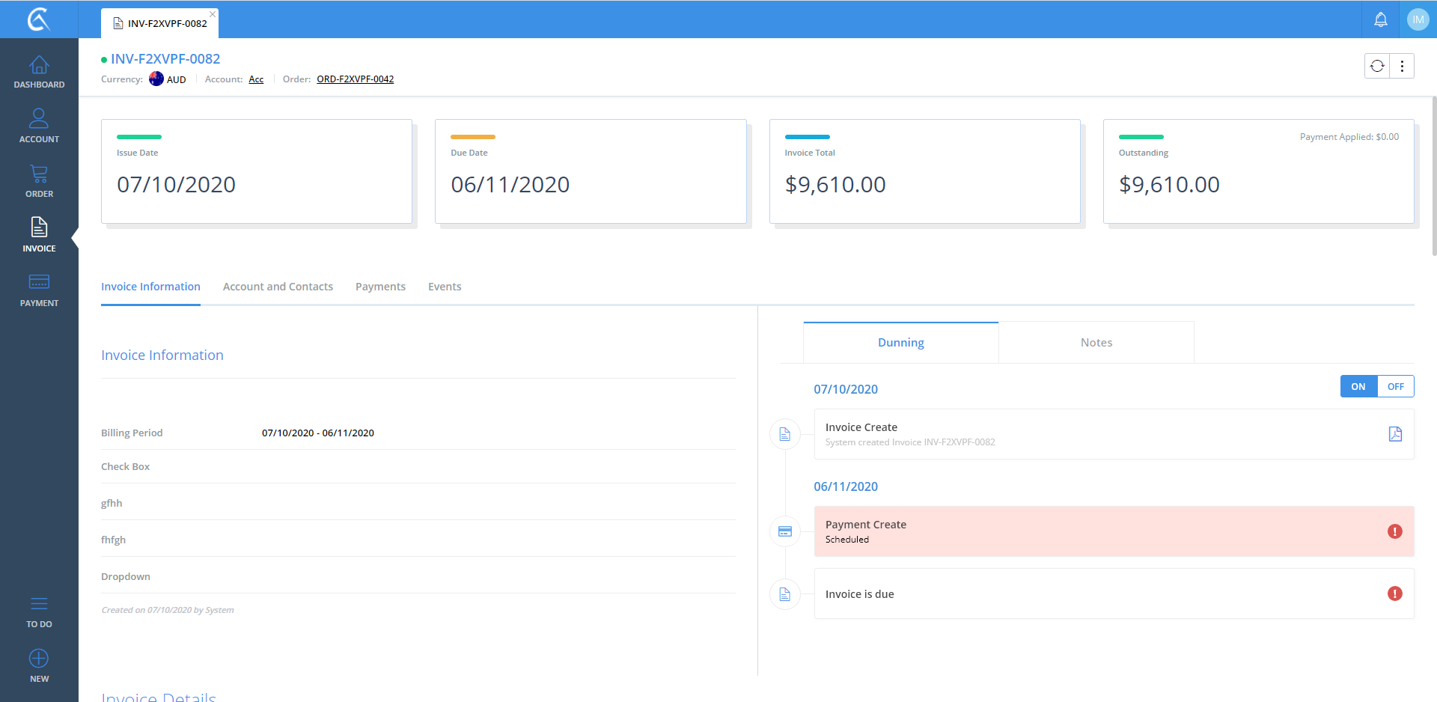The image size is (1437, 702).
Task: Open order link ORD-F2XVPF-0042
Action: [355, 79]
